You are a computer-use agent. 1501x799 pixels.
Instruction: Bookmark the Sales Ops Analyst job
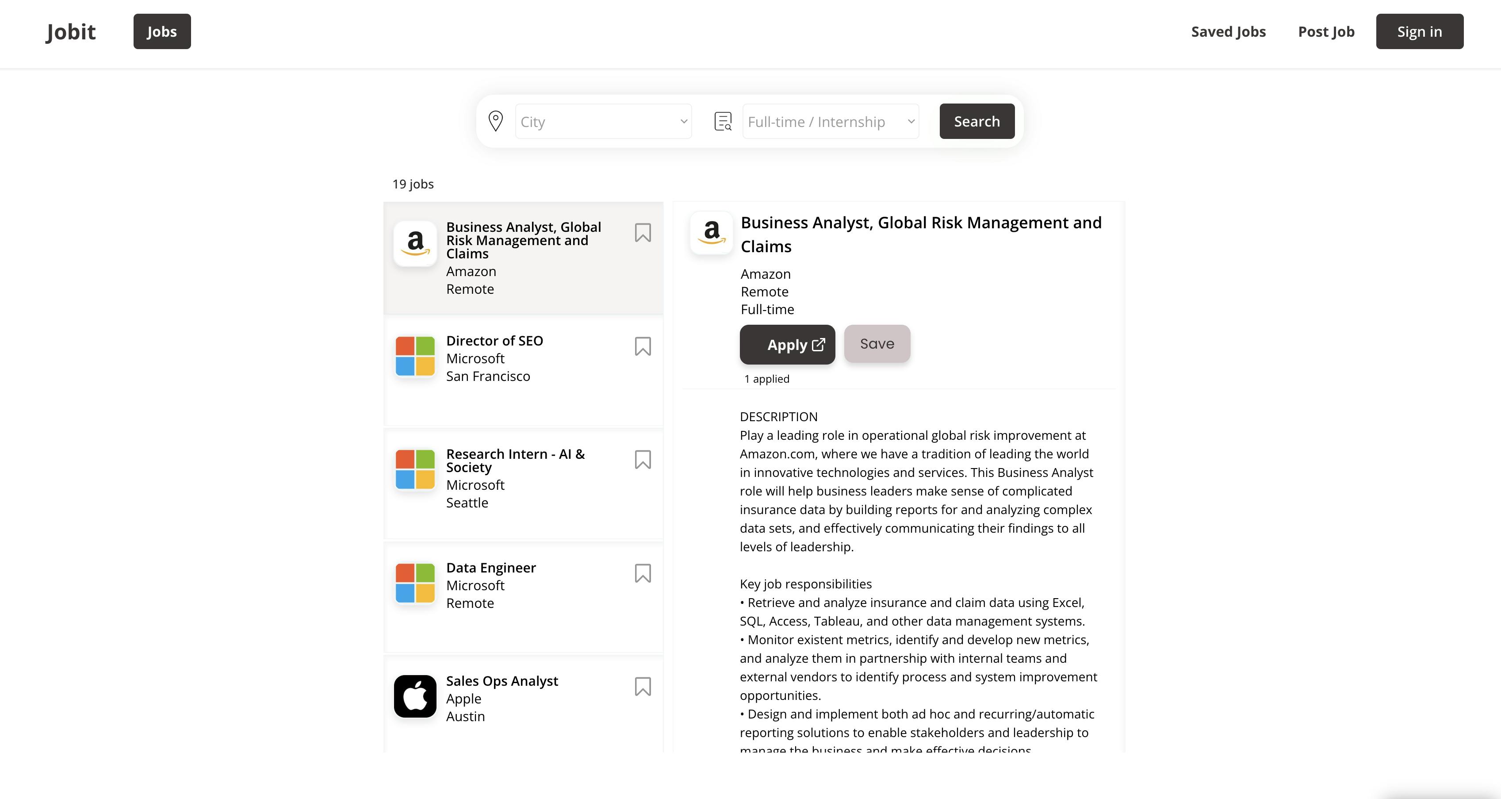pyautogui.click(x=642, y=687)
